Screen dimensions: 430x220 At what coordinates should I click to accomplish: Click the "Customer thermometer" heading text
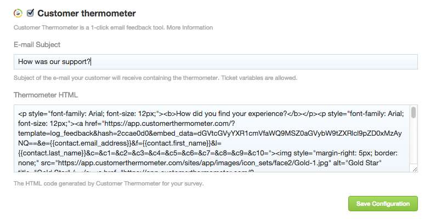[87, 13]
